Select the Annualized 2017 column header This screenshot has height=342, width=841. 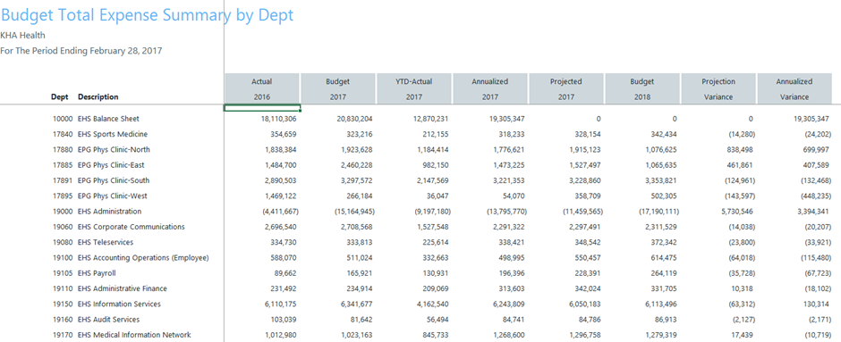(490, 88)
